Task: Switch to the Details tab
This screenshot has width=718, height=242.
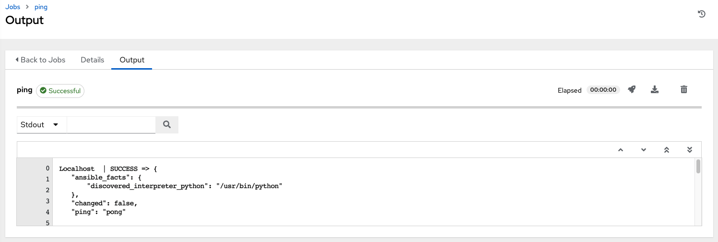Action: tap(92, 60)
